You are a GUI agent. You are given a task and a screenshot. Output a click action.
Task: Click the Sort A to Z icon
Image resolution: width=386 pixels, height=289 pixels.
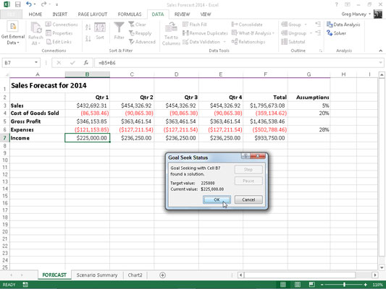[x=88, y=27]
